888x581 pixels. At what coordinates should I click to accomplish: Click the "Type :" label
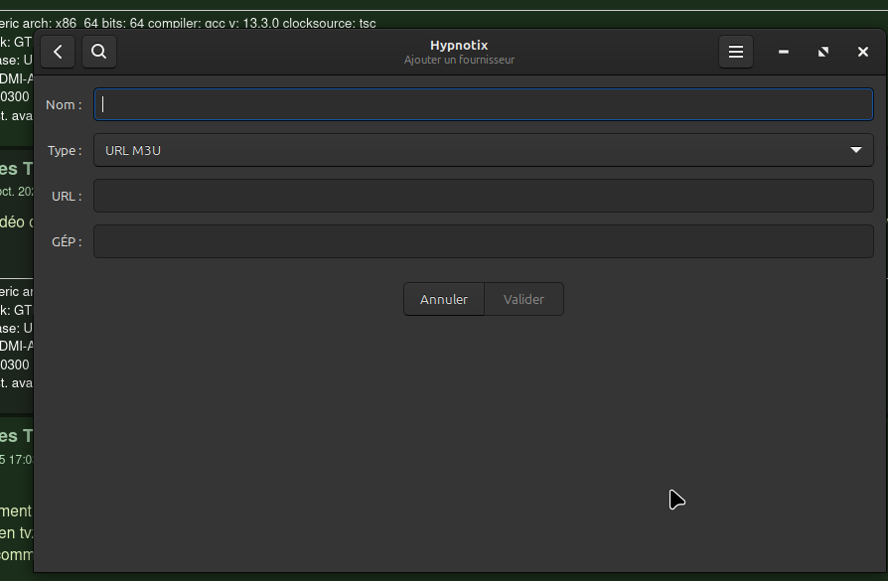coord(65,150)
